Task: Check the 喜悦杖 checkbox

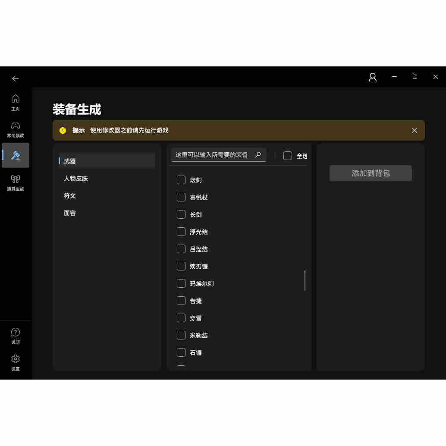Action: [181, 197]
